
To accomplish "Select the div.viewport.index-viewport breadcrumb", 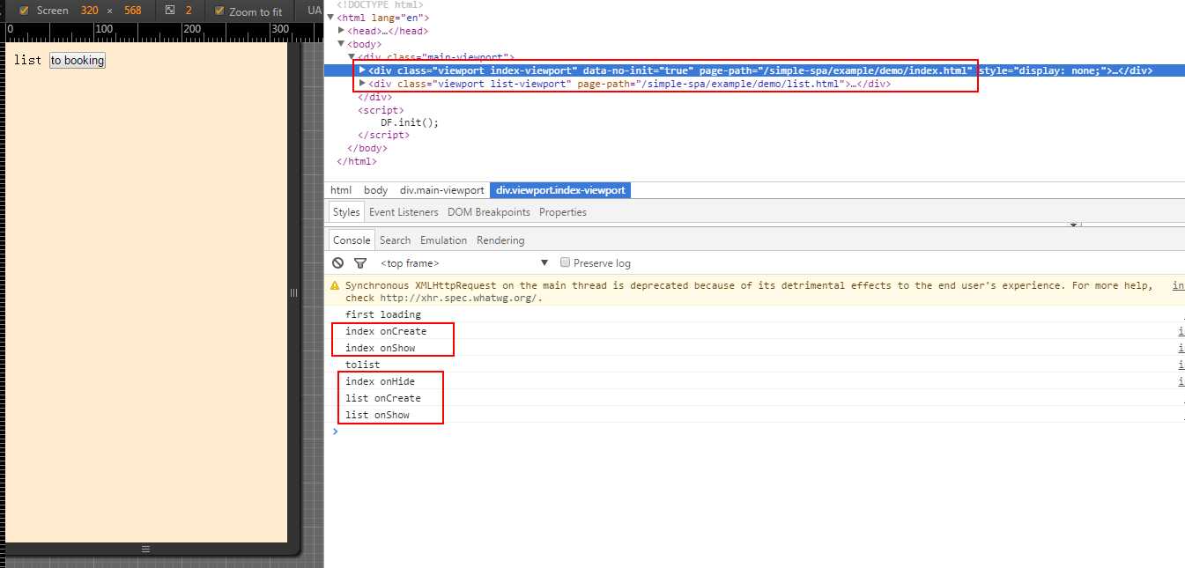I will pos(560,190).
